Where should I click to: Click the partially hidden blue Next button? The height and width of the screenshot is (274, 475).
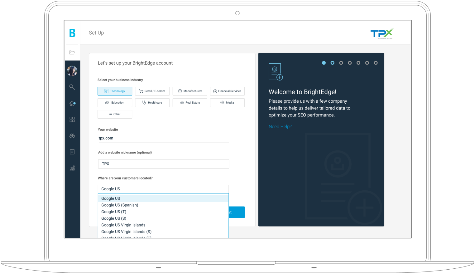click(x=237, y=212)
